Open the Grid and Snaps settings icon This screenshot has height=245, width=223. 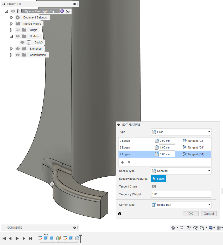[219, 228]
